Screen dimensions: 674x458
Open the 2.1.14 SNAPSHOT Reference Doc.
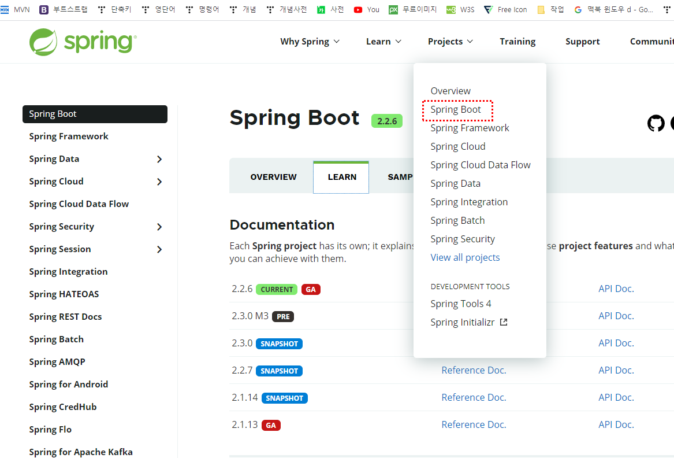click(x=474, y=397)
